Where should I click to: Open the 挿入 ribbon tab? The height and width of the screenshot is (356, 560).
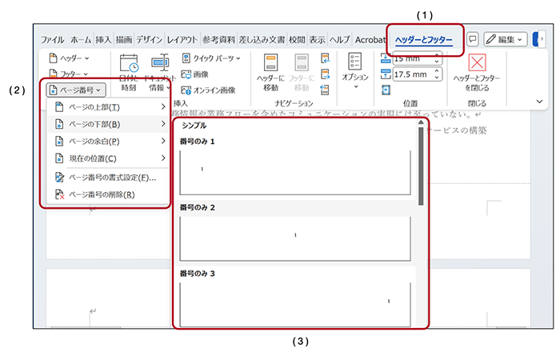pyautogui.click(x=103, y=40)
